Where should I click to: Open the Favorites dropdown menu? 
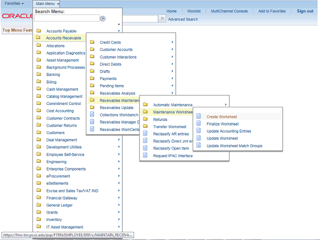14,3
